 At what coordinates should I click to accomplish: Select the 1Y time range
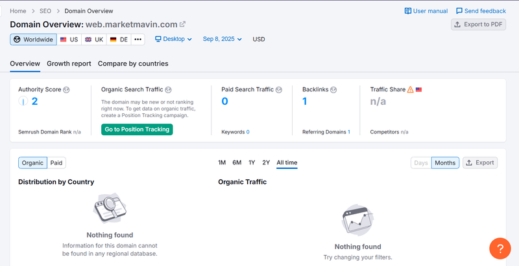coord(252,162)
